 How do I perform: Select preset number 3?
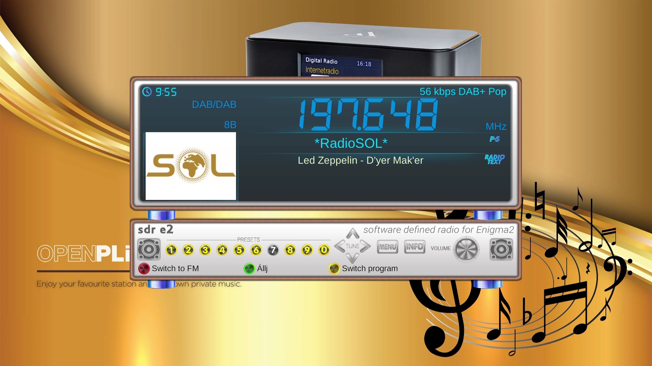point(205,250)
